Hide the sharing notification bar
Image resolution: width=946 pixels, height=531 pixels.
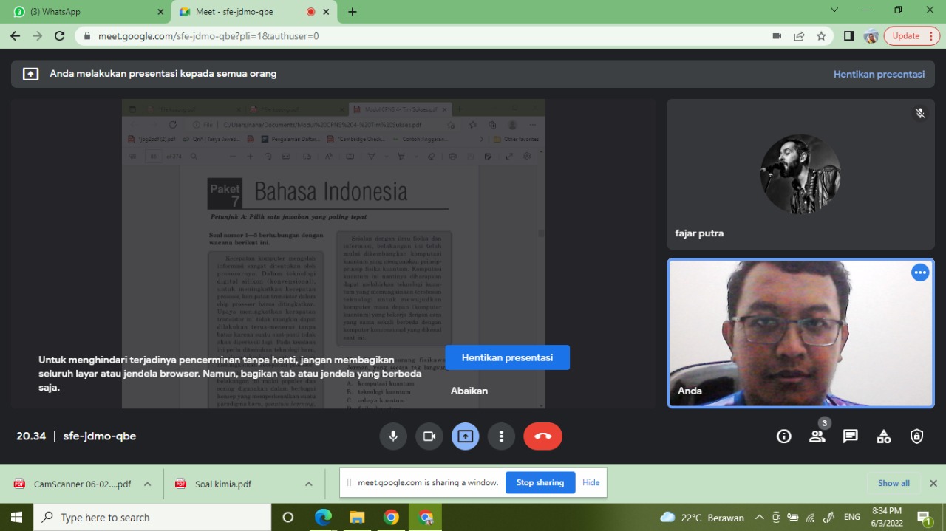pos(591,482)
